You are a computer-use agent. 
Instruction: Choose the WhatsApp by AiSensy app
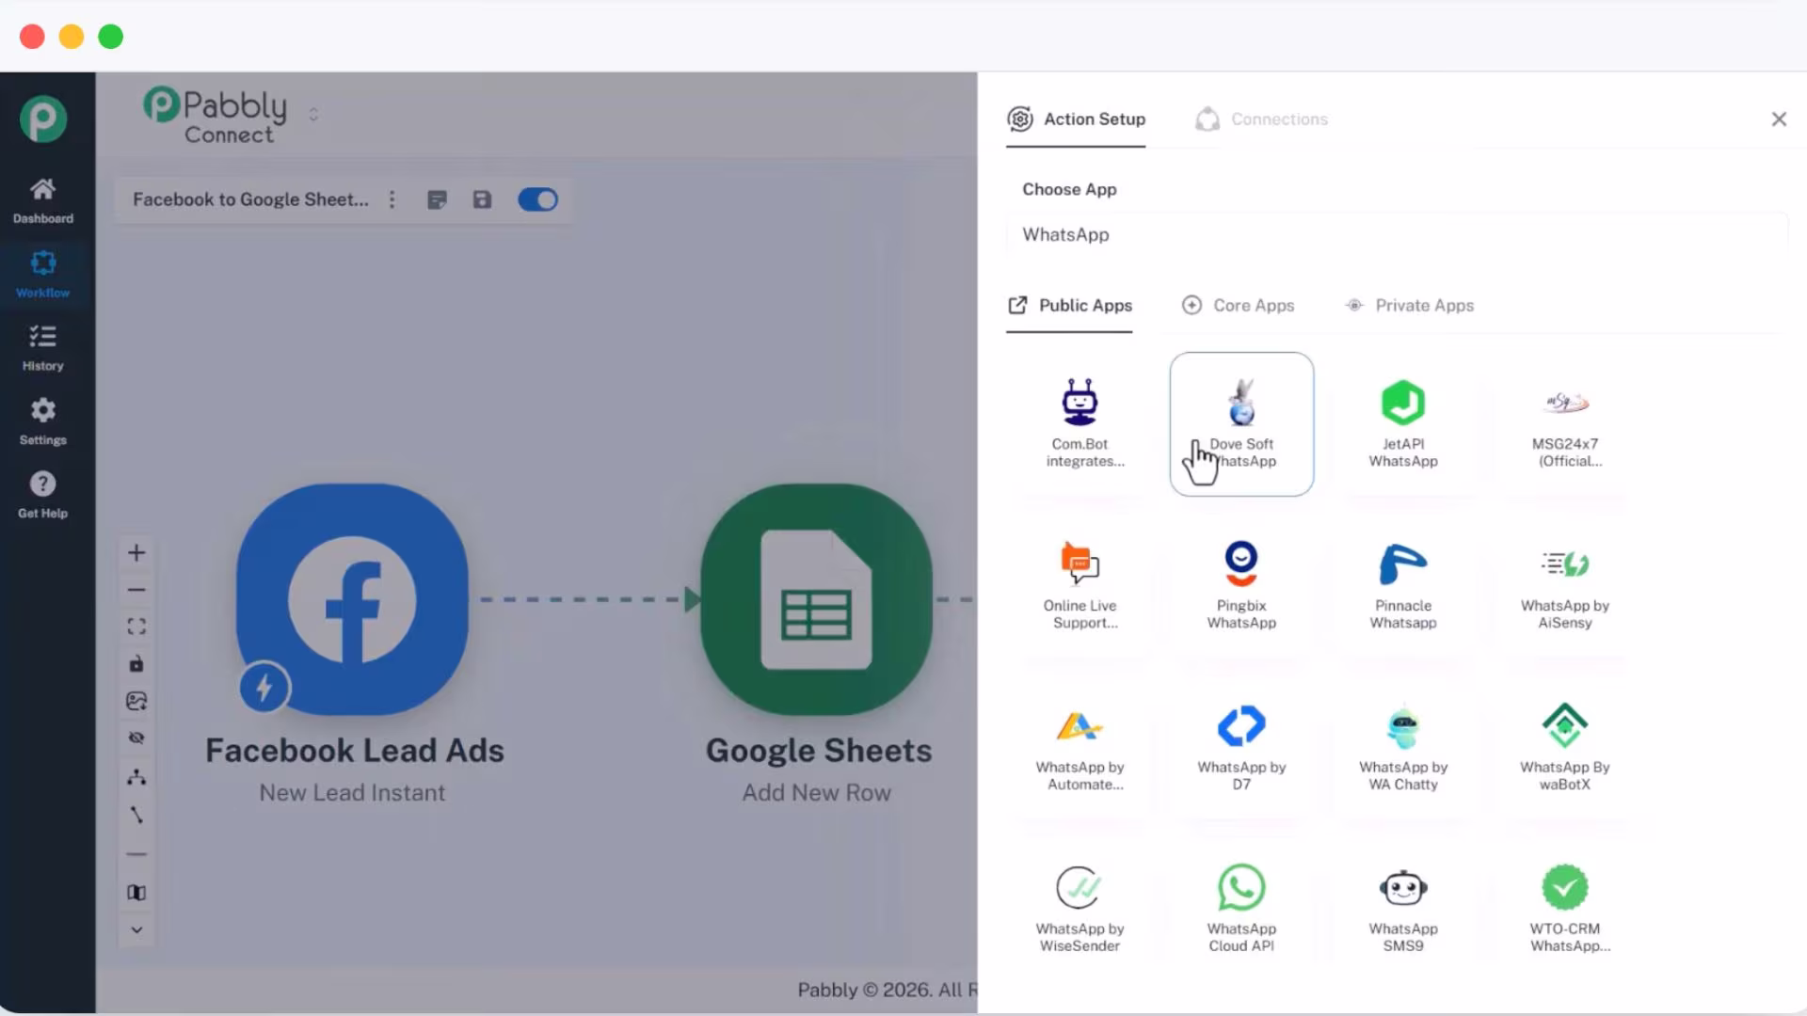click(1565, 585)
